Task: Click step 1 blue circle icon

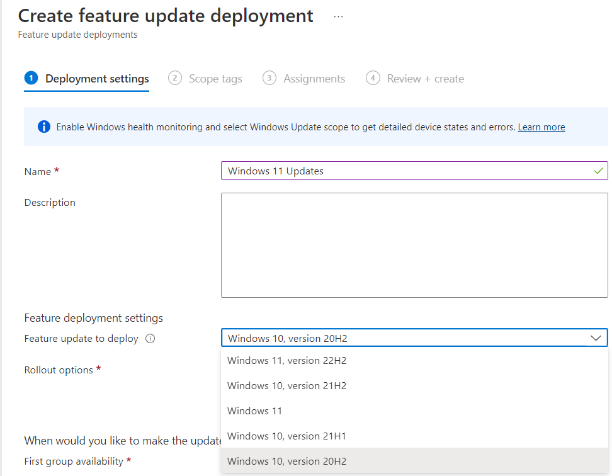Action: [31, 78]
